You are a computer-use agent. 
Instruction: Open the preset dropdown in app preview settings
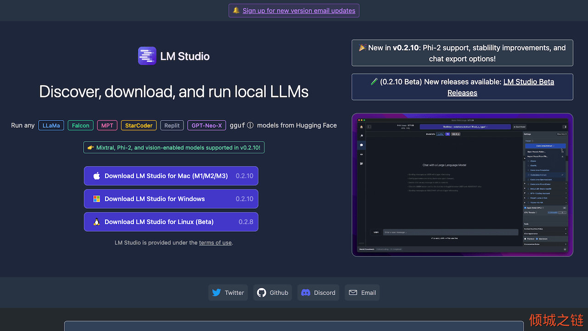[545, 146]
